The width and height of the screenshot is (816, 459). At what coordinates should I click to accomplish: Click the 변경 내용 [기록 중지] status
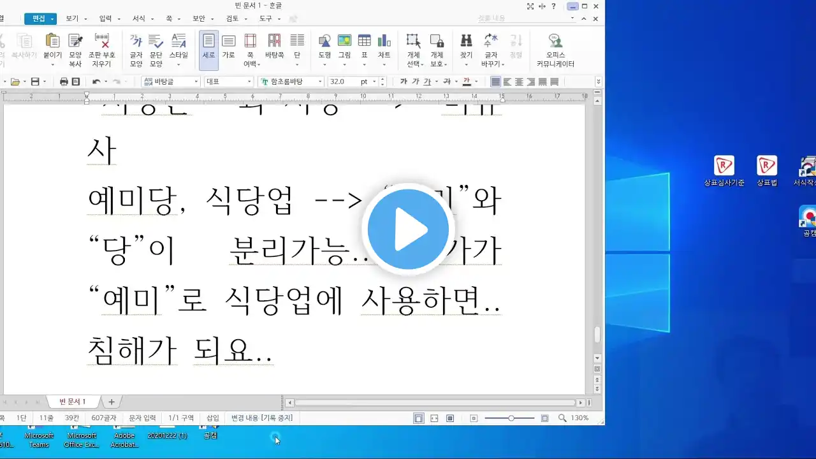(262, 418)
